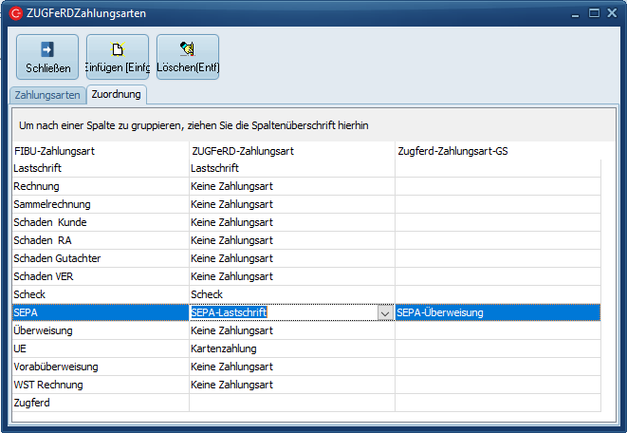Click Keine Zahlungsart in the Schaden Gutachter row
Viewport: 627px width, 433px height.
point(292,258)
